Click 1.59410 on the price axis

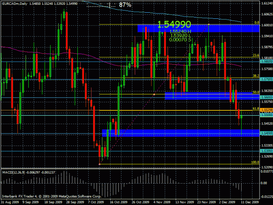point(267,36)
